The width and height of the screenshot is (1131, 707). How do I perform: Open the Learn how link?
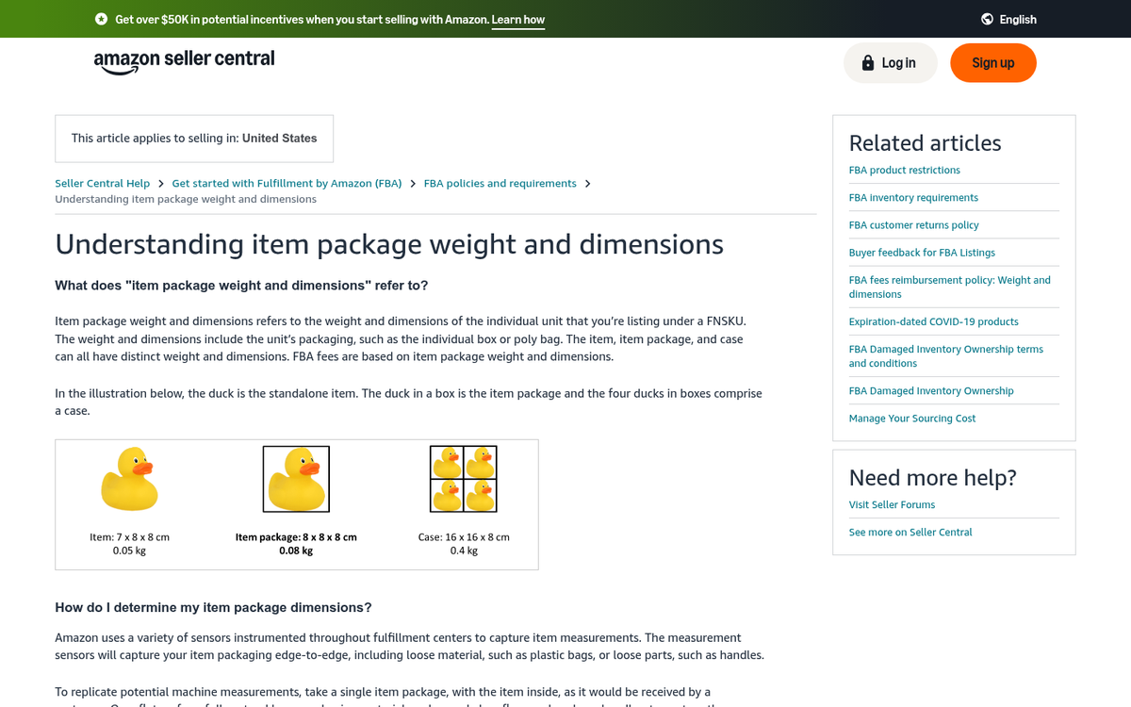pyautogui.click(x=517, y=19)
